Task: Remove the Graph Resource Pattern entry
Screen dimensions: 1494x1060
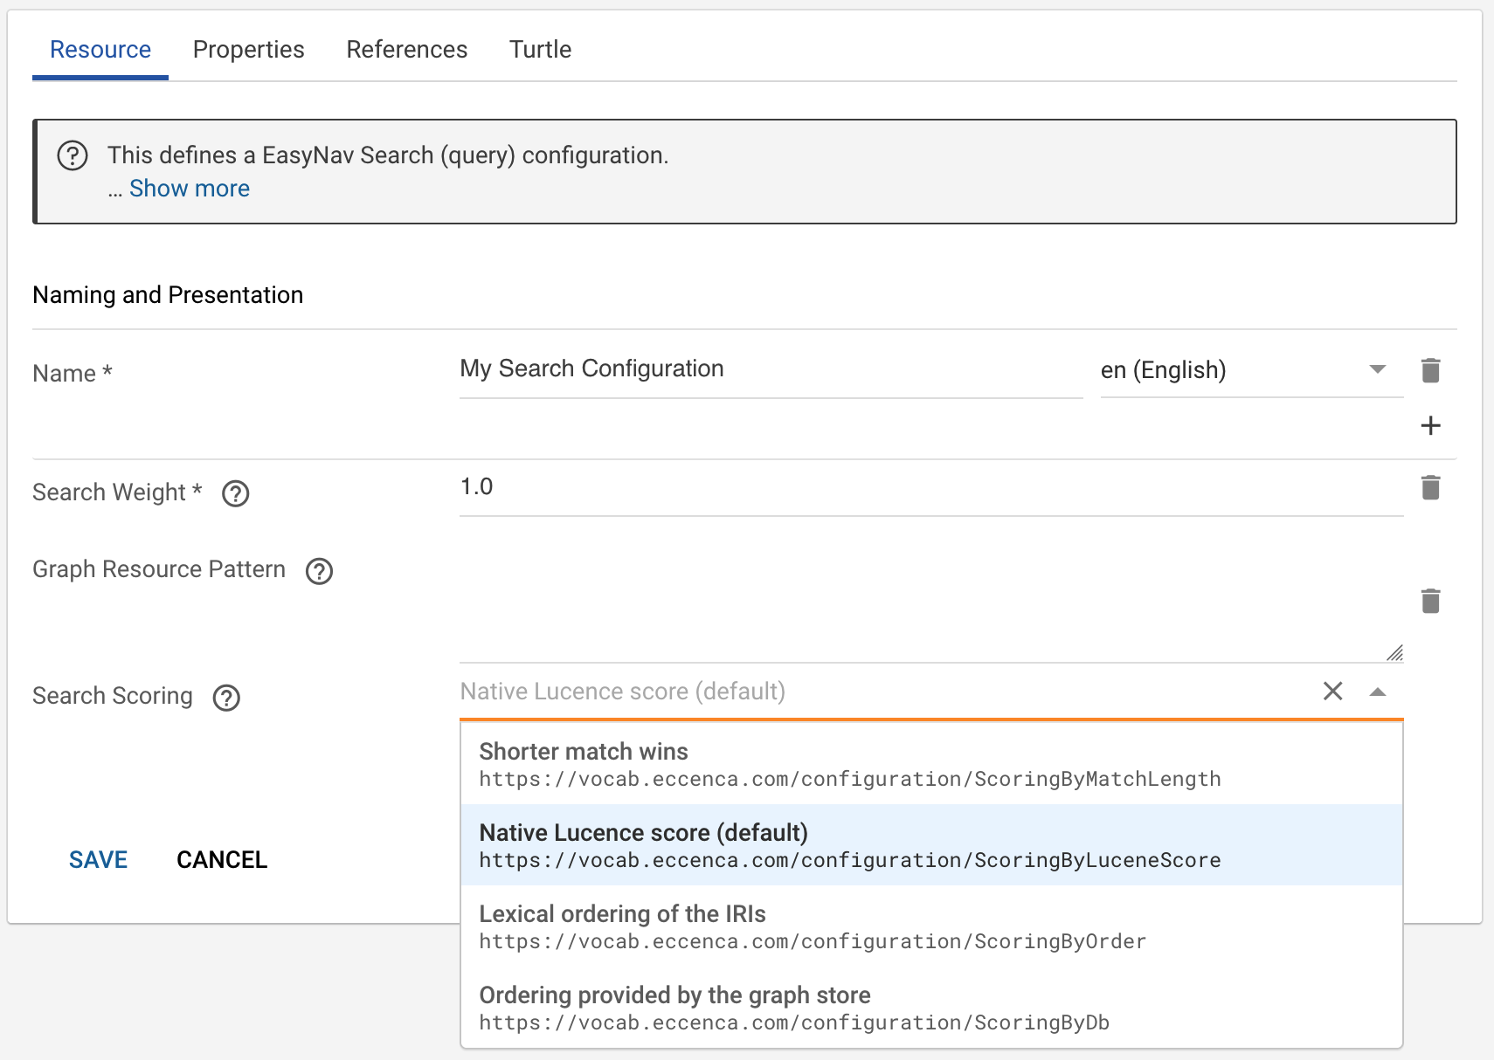Action: tap(1431, 601)
